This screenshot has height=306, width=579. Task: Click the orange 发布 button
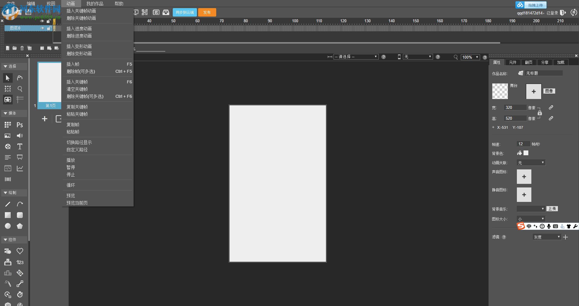pos(207,12)
